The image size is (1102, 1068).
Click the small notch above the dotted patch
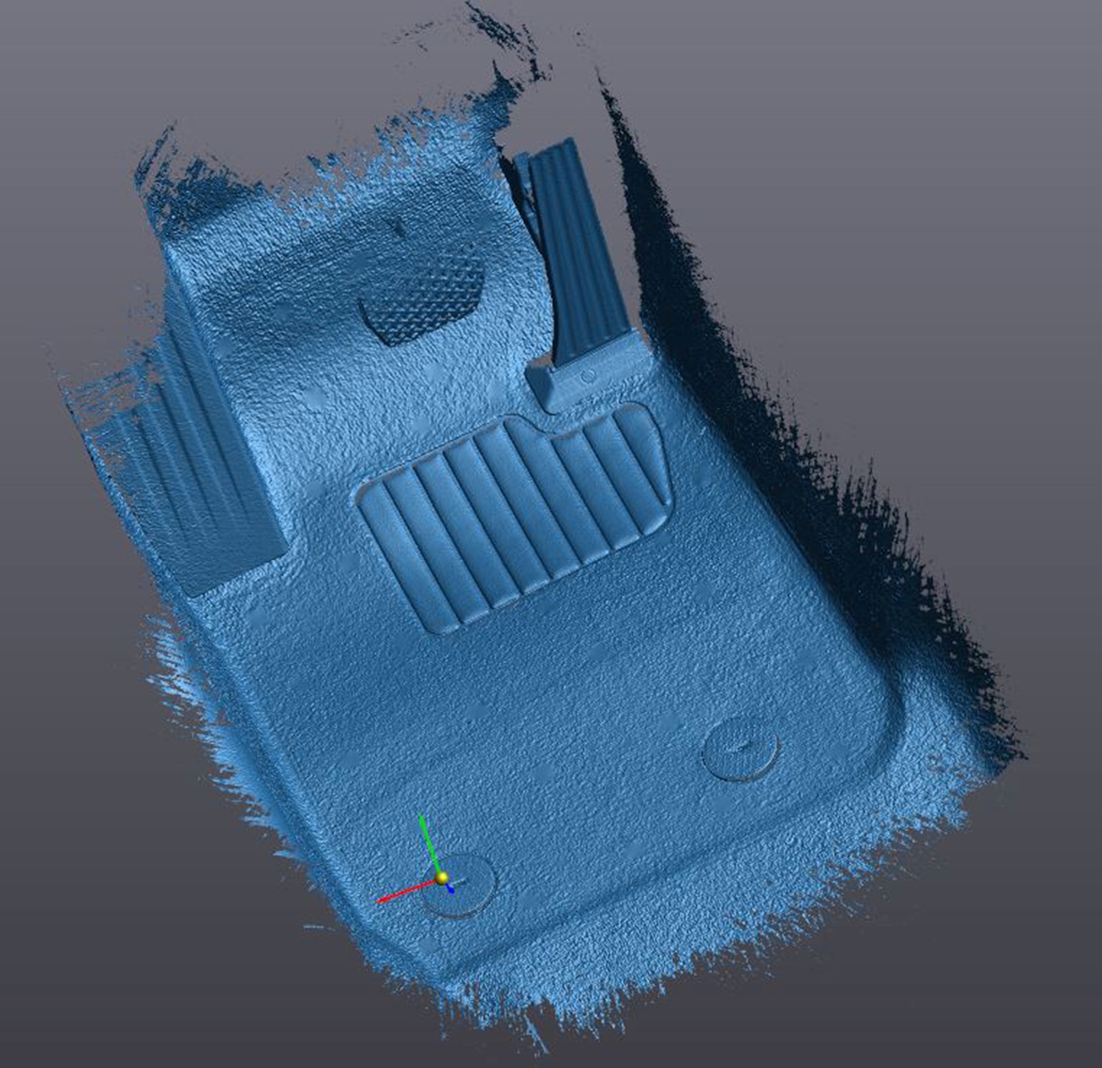pos(399,227)
